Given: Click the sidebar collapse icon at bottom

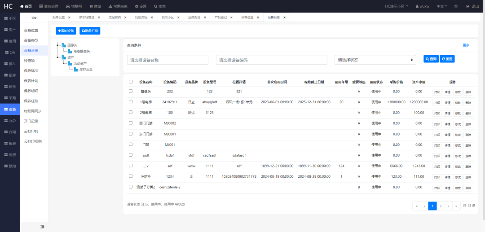Looking at the screenshot, I should [x=42, y=227].
